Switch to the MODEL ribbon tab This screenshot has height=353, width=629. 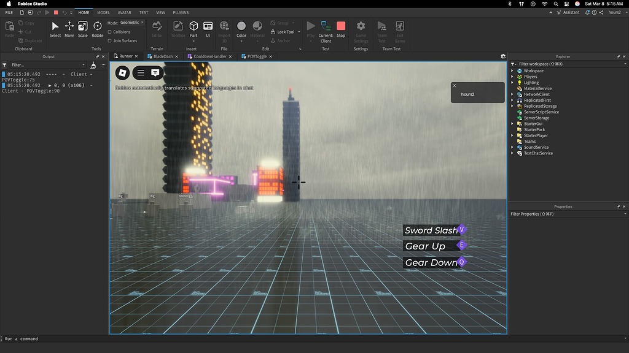[x=103, y=12]
